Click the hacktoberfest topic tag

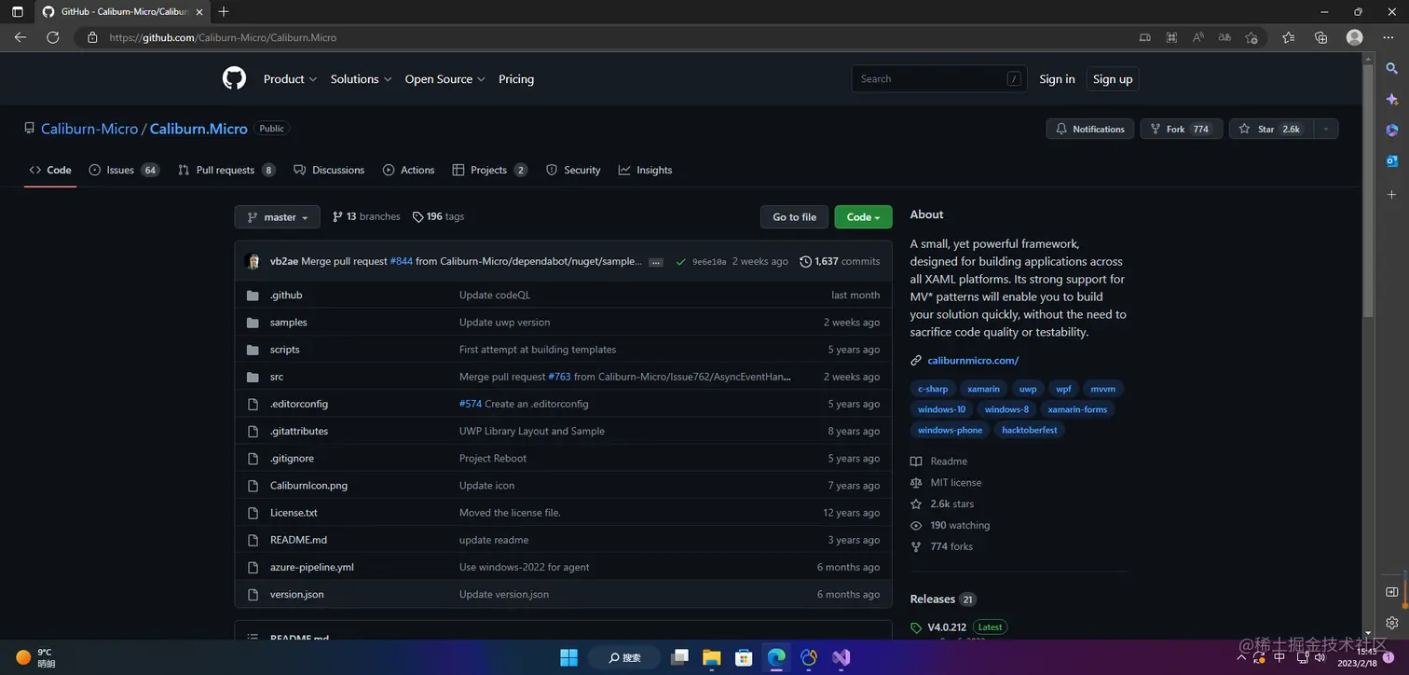point(1030,430)
